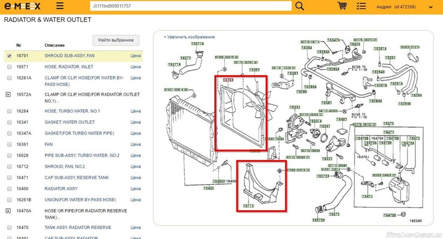
Task: Click Увеличить изображение to enlarge diagram
Action: pyautogui.click(x=190, y=37)
